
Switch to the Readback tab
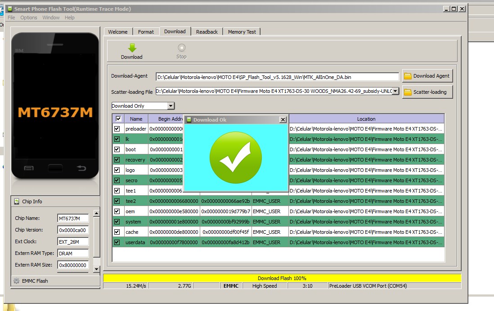[207, 32]
